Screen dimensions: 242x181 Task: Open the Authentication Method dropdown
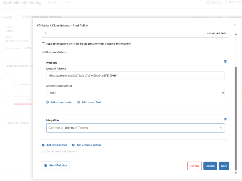(x=135, y=93)
